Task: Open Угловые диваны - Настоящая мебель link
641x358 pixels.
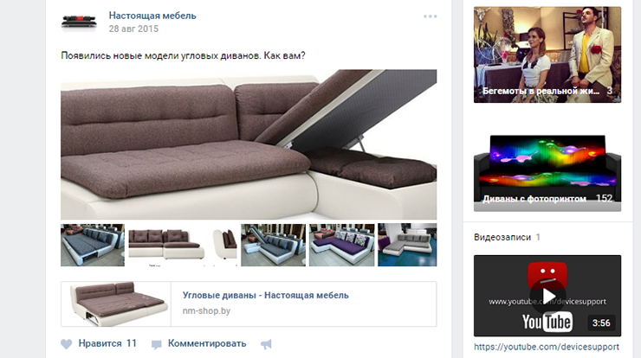Action: click(265, 295)
